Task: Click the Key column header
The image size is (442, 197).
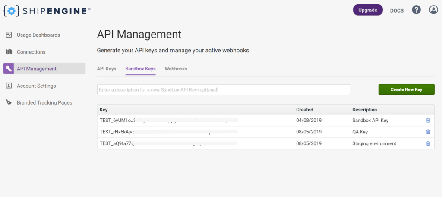Action: tap(104, 109)
